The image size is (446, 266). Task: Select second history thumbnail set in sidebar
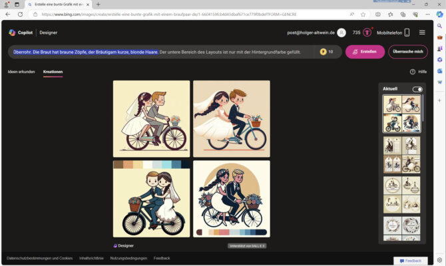coord(401,154)
